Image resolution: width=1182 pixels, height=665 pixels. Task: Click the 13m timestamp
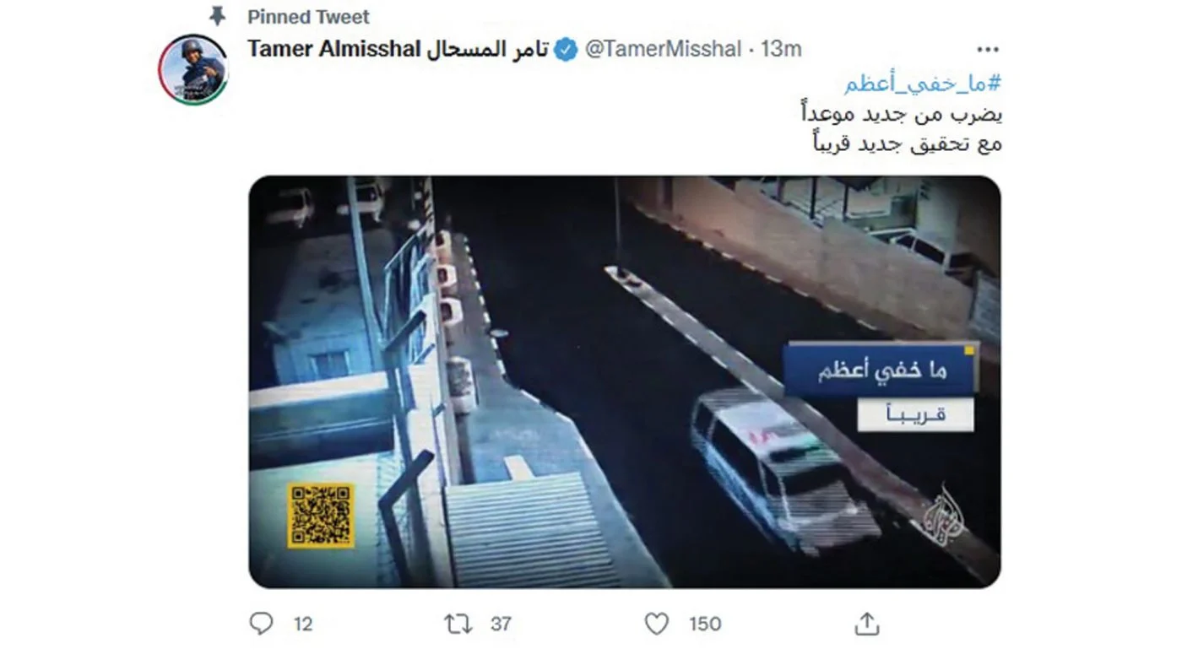(x=781, y=49)
